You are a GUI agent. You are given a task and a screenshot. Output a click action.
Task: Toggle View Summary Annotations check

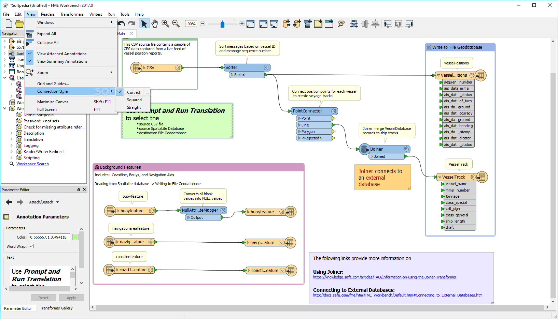tap(30, 61)
